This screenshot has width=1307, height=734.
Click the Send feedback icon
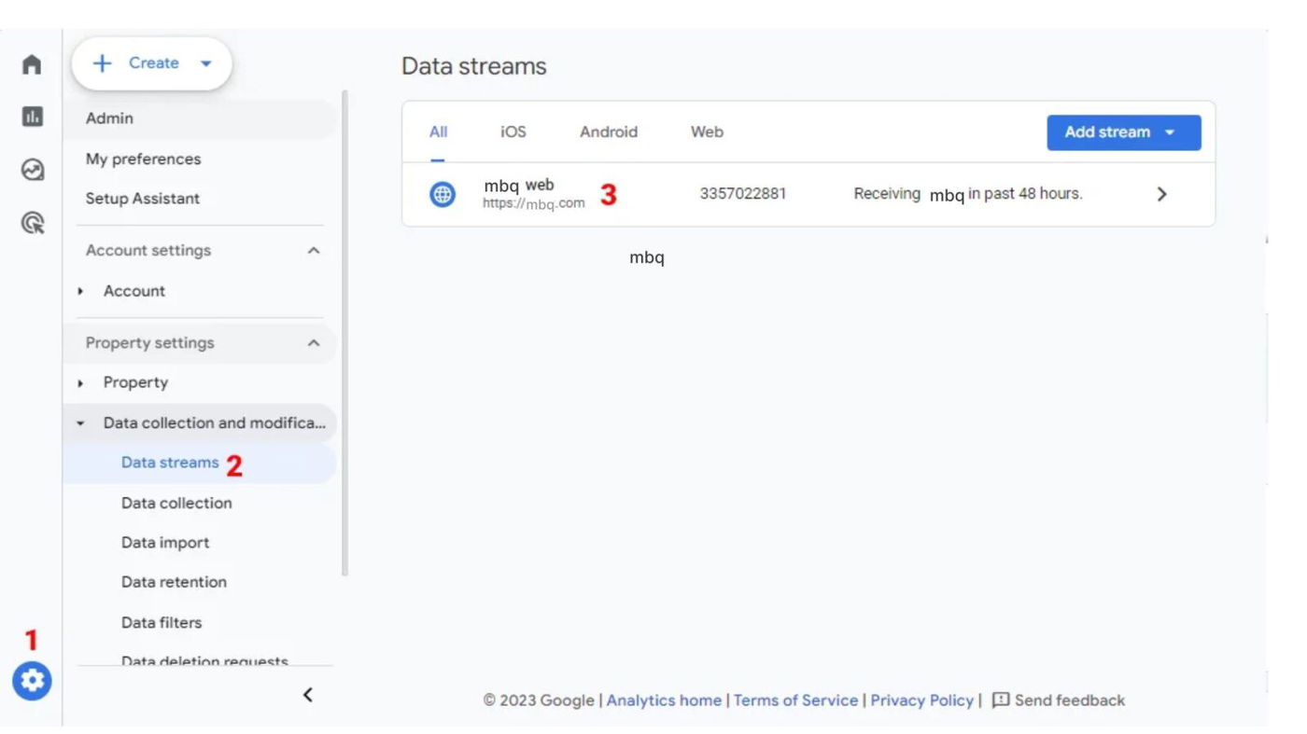pyautogui.click(x=1001, y=700)
